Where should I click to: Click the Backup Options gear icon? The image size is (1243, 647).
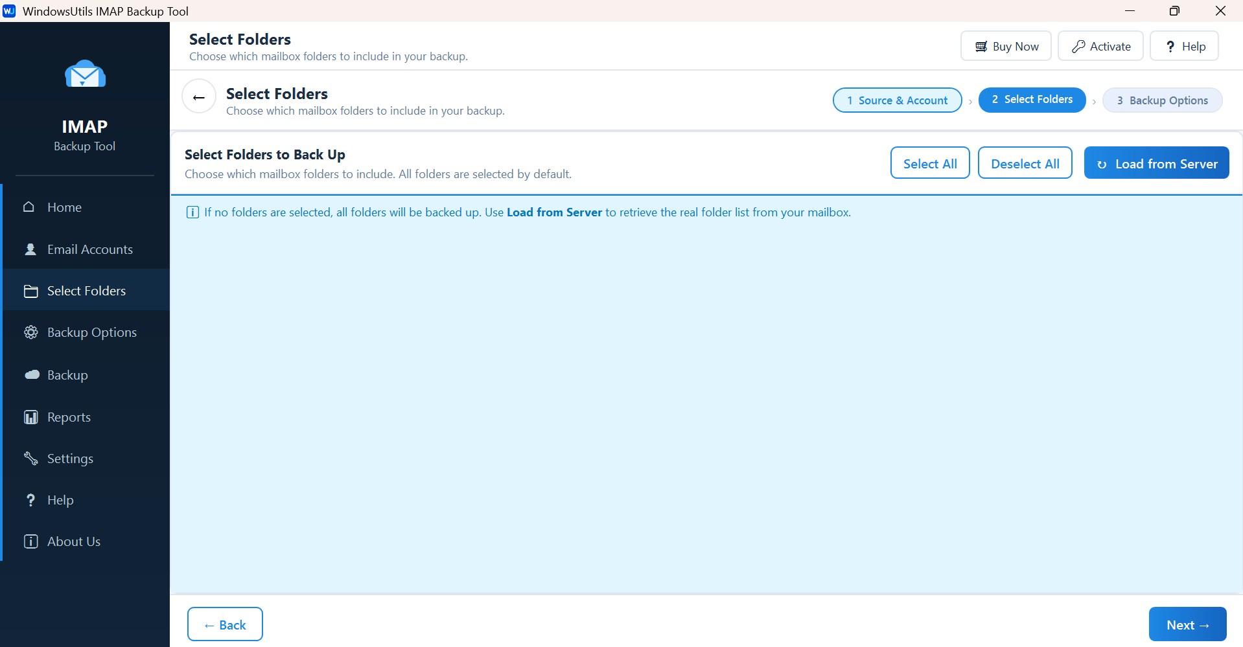coord(30,332)
